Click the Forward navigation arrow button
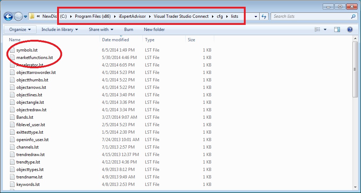Screen dimensions: 361x193 [18, 16]
